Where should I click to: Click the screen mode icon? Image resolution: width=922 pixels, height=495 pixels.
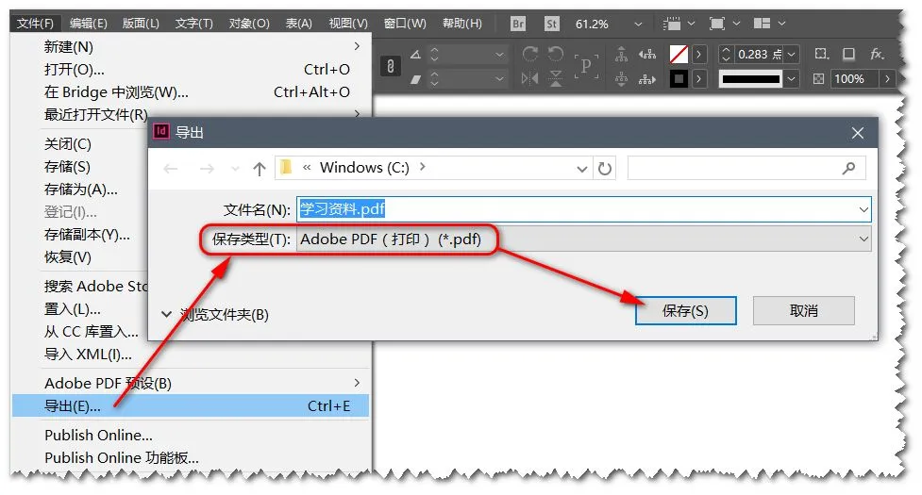[717, 24]
